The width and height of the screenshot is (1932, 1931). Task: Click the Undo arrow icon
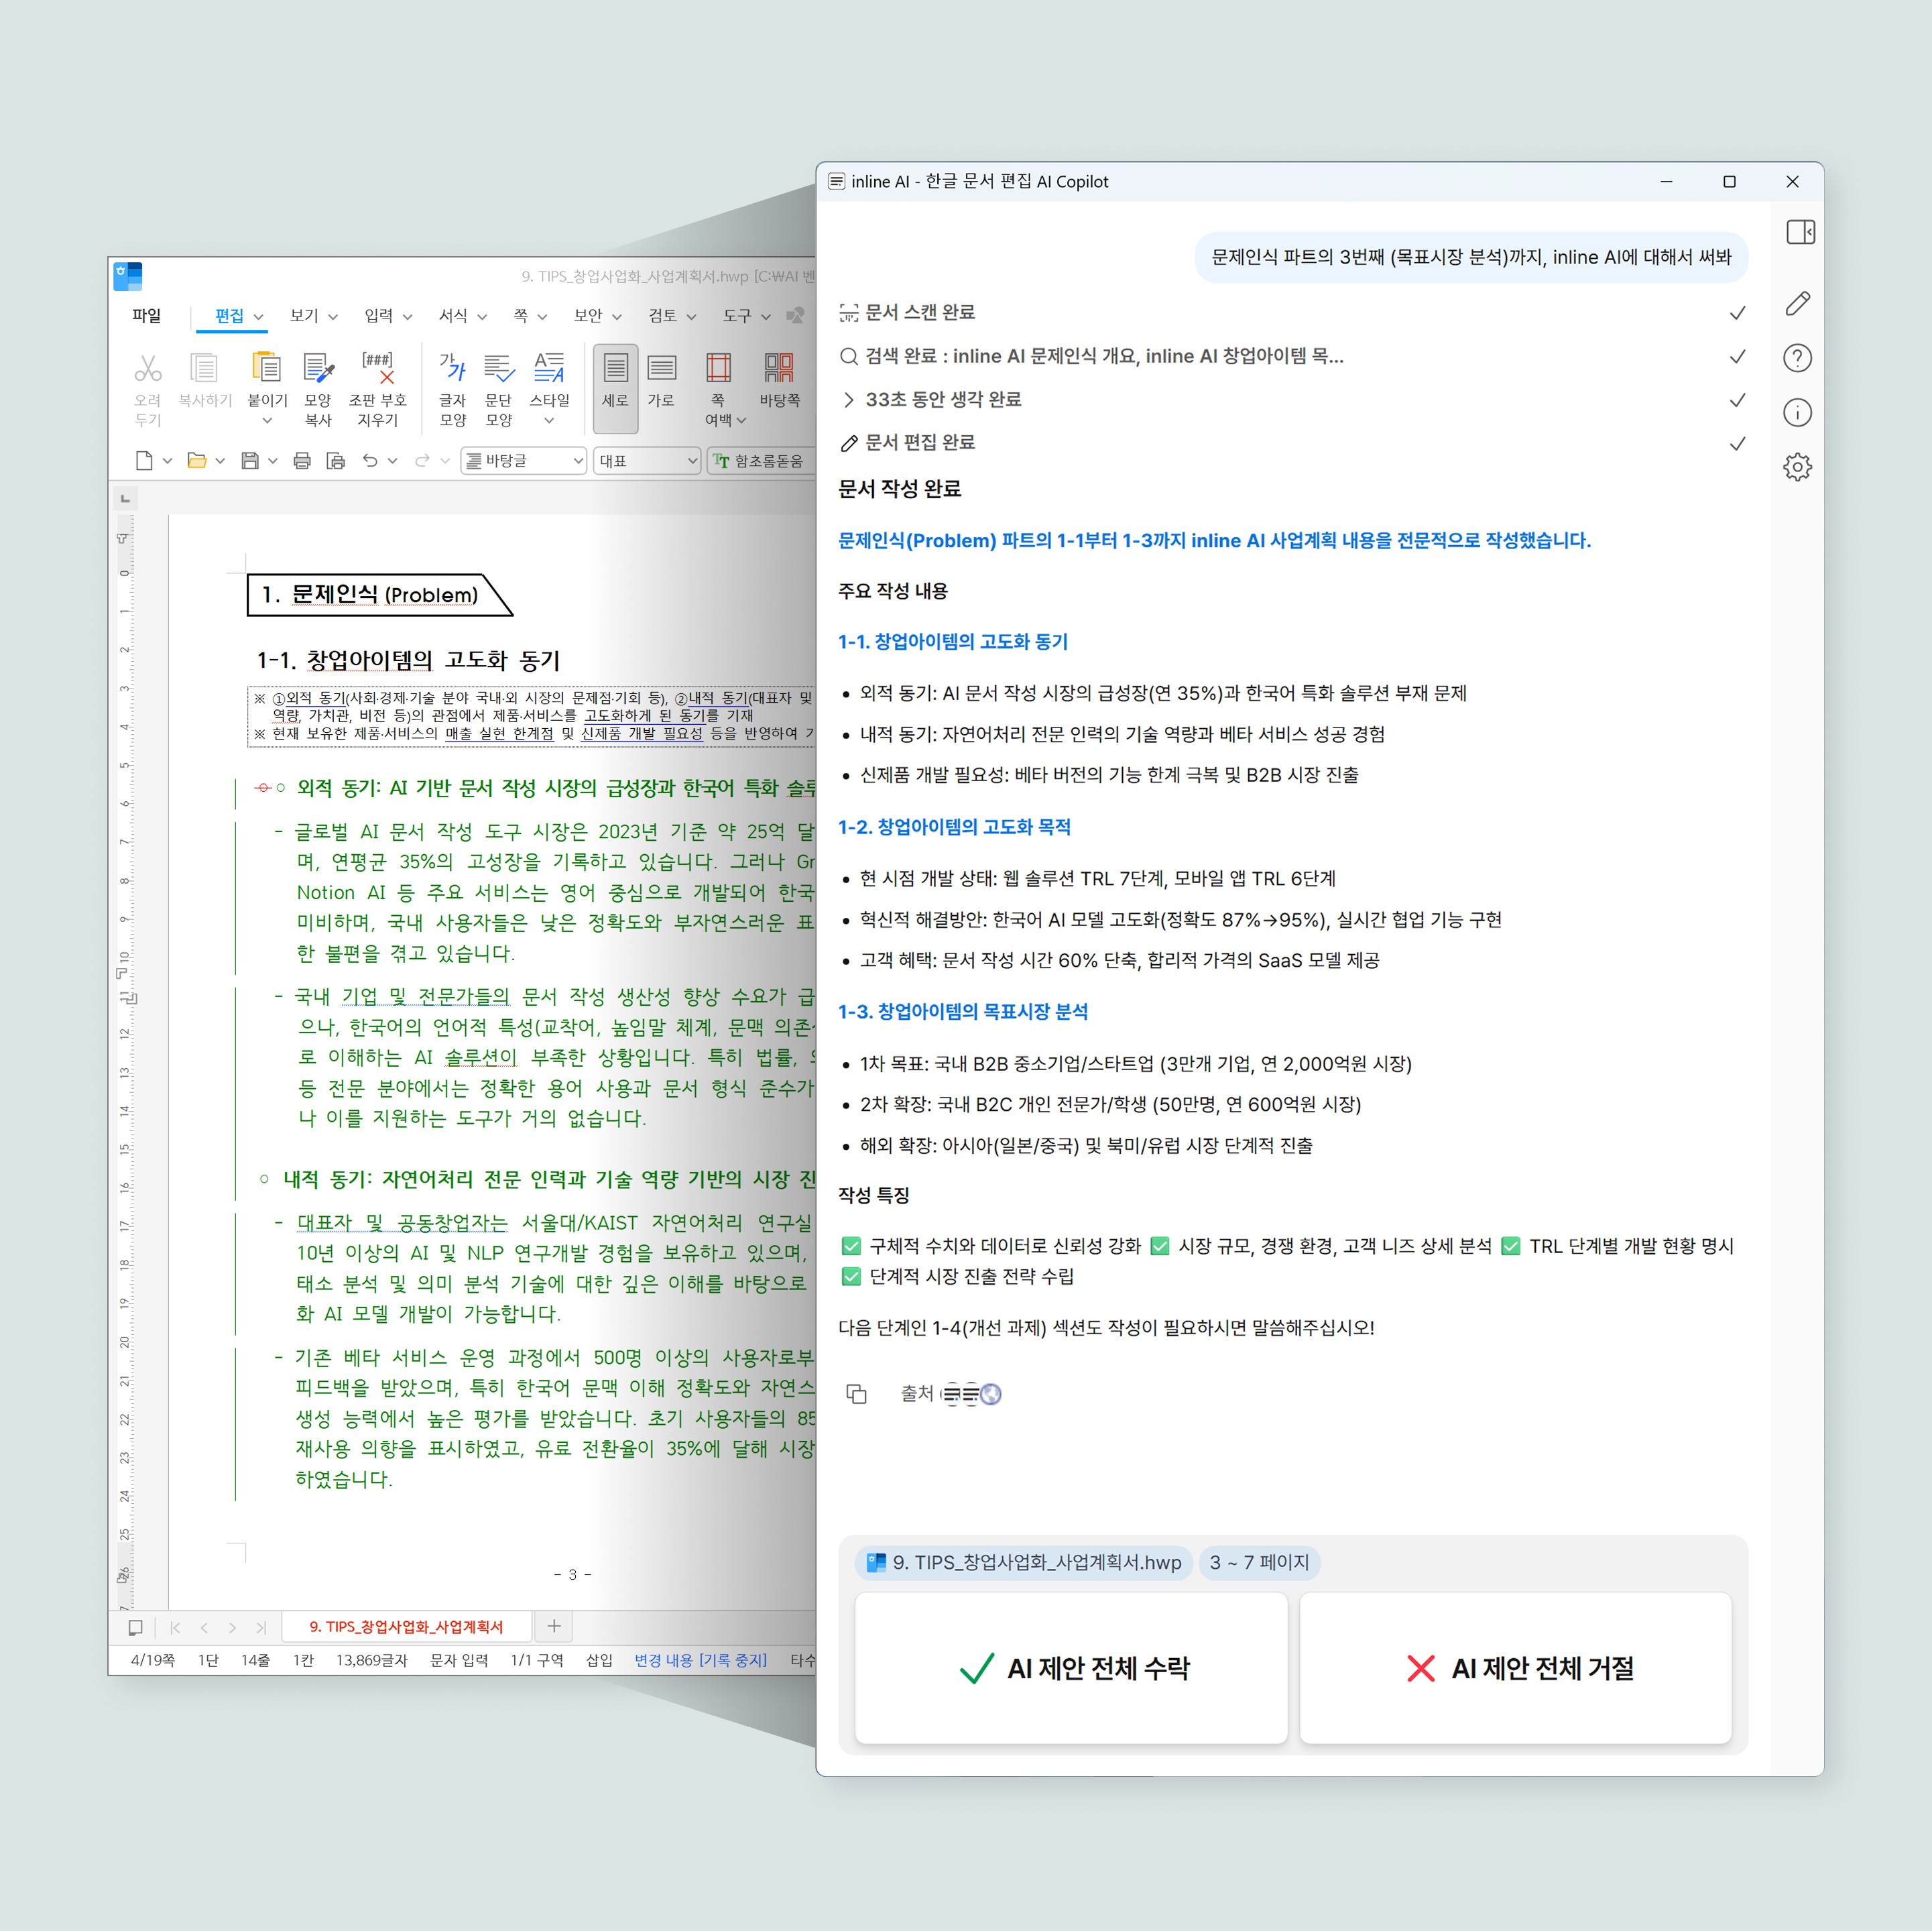coord(370,460)
